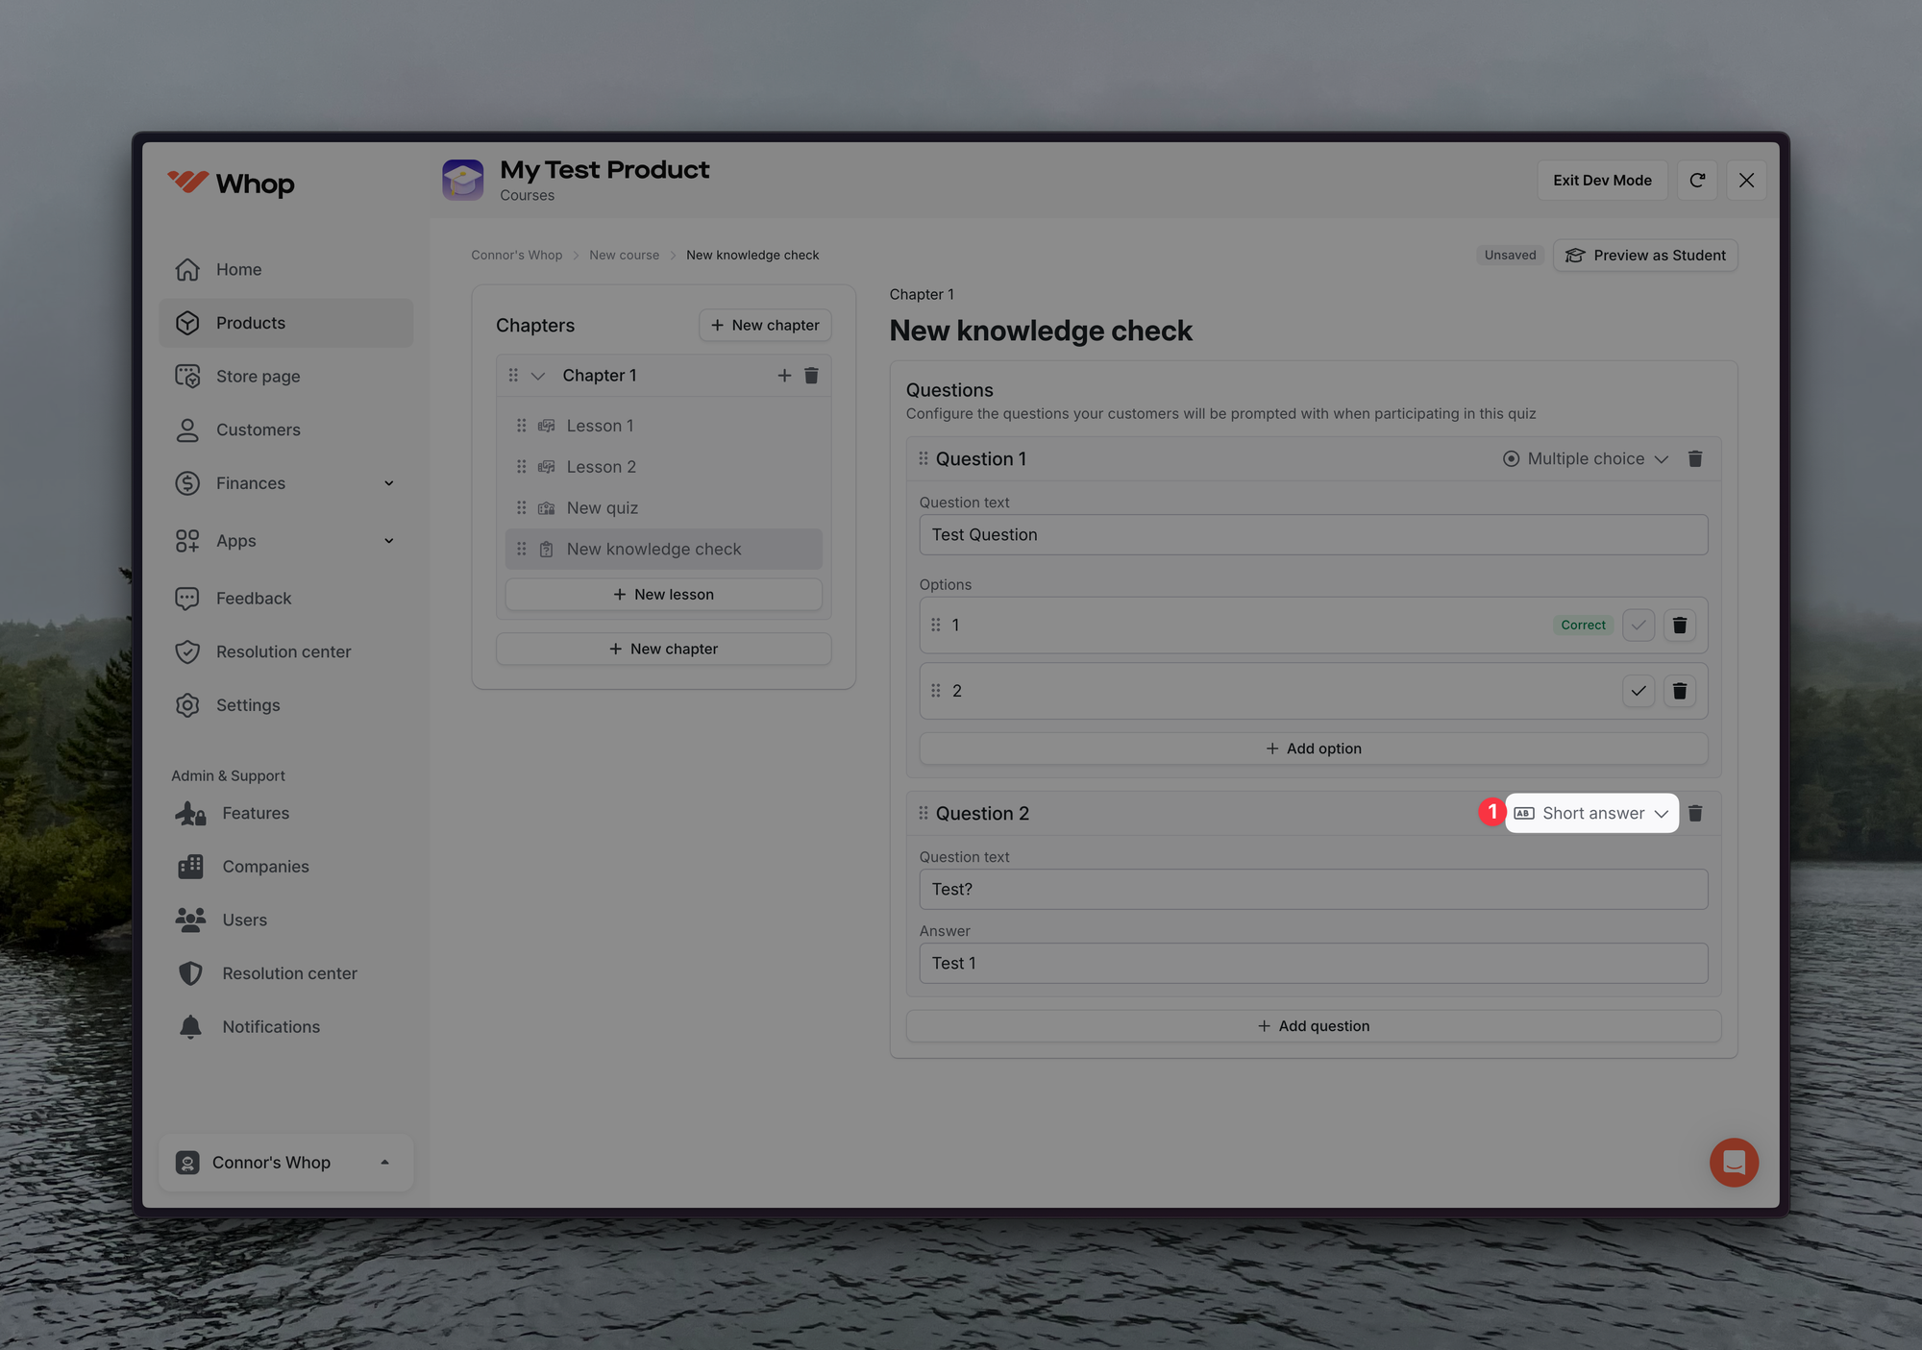Delete Chapter 1 with its trash icon
Viewport: 1922px width, 1350px height.
[x=811, y=376]
